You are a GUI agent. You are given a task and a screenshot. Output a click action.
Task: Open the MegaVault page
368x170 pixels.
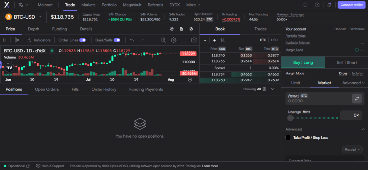click(132, 5)
